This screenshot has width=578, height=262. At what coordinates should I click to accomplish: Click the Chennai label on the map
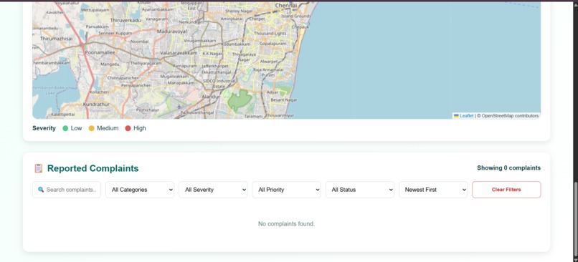[286, 6]
